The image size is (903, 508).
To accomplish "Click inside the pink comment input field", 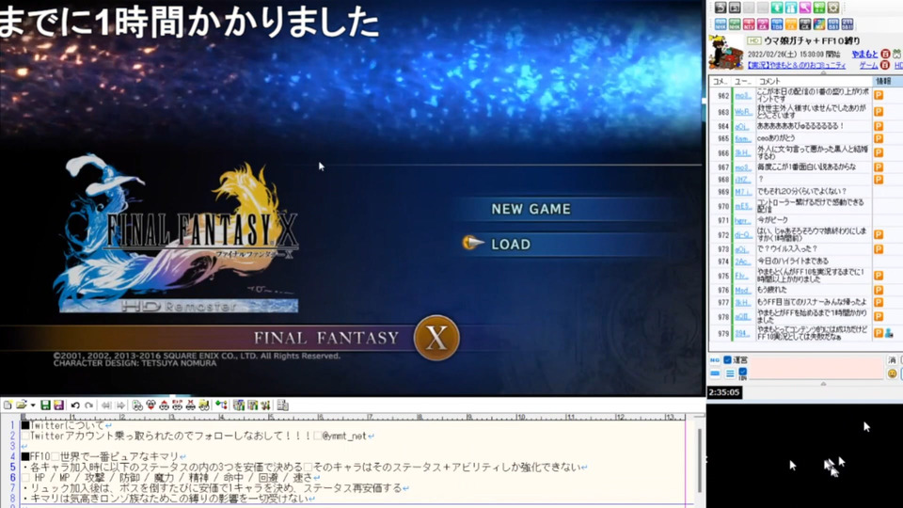I will [x=816, y=368].
